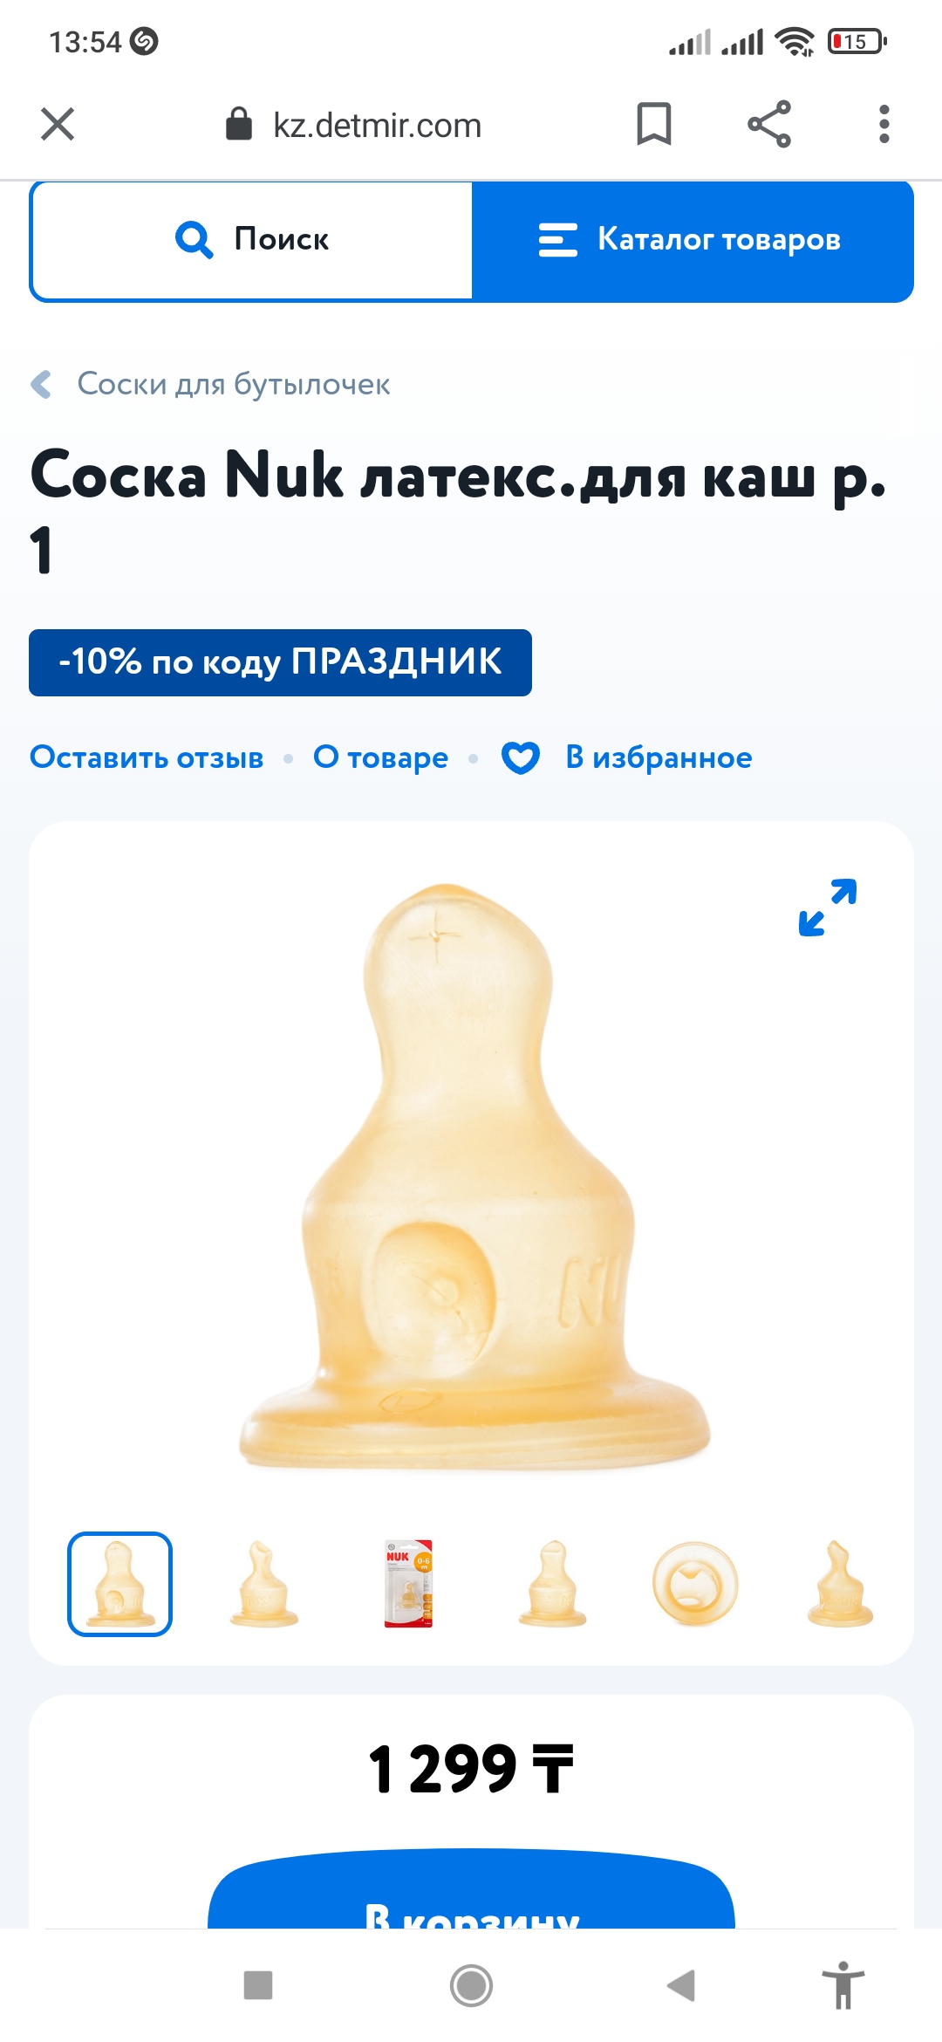Viewport: 942px width, 2042px height.
Task: Tap the bookmark icon in browser bar
Action: pyautogui.click(x=653, y=124)
